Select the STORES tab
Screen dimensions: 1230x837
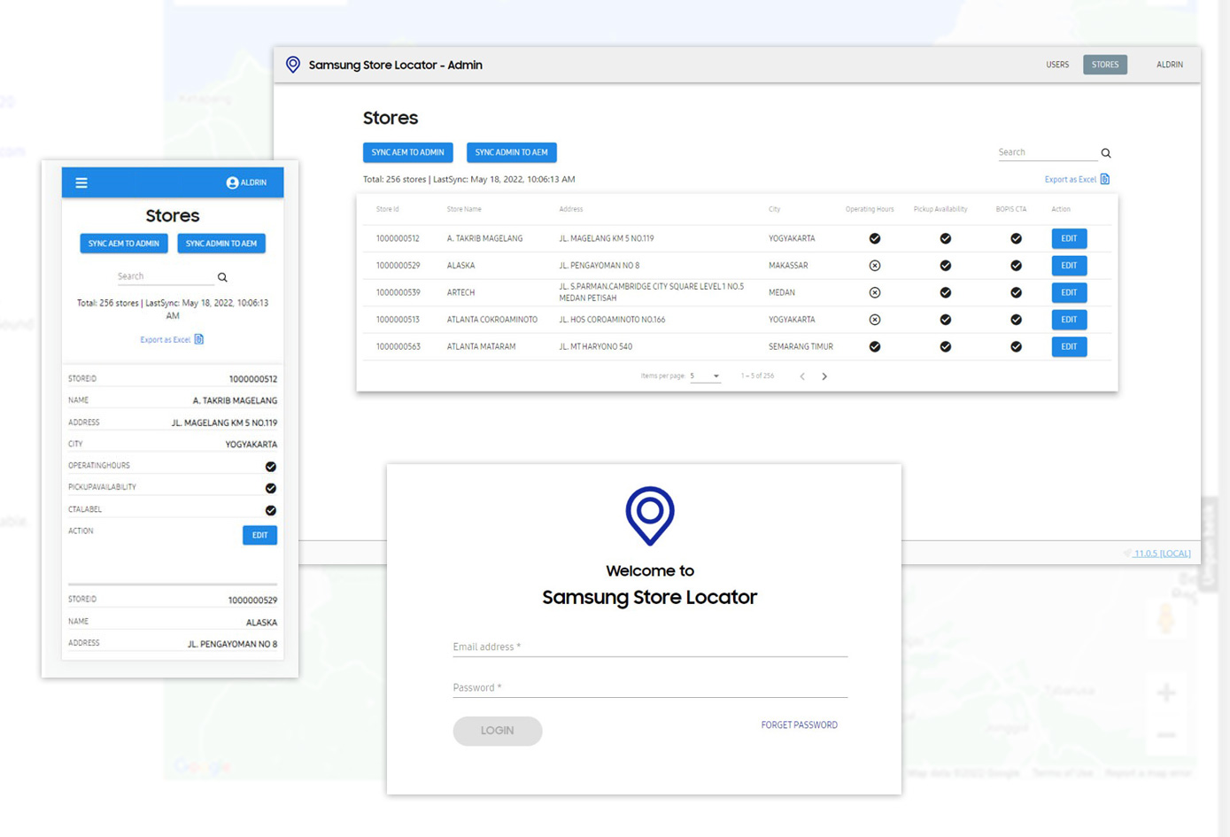(1104, 65)
